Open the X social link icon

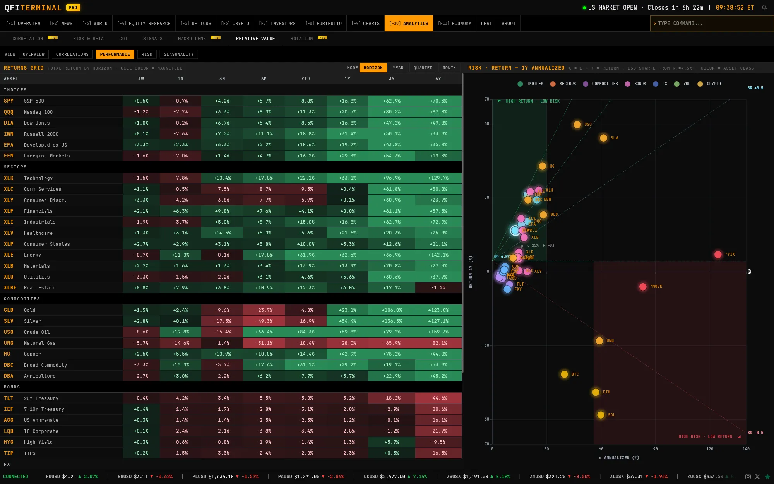point(757,477)
